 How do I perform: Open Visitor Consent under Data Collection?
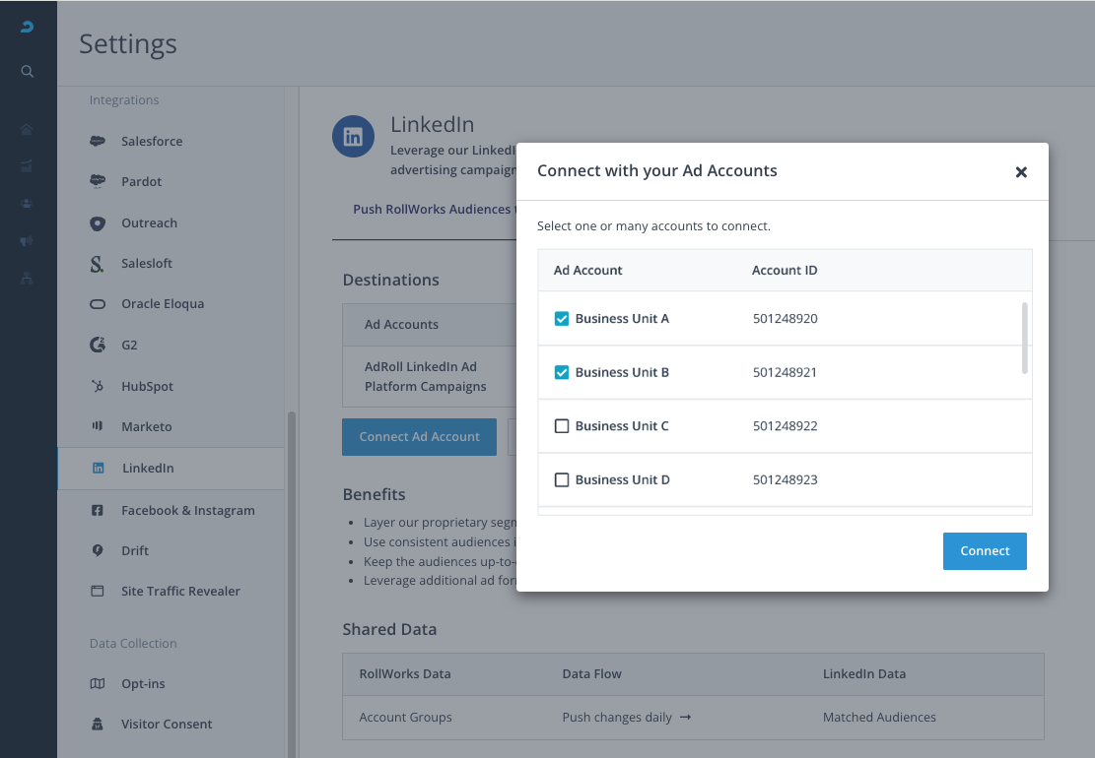166,725
